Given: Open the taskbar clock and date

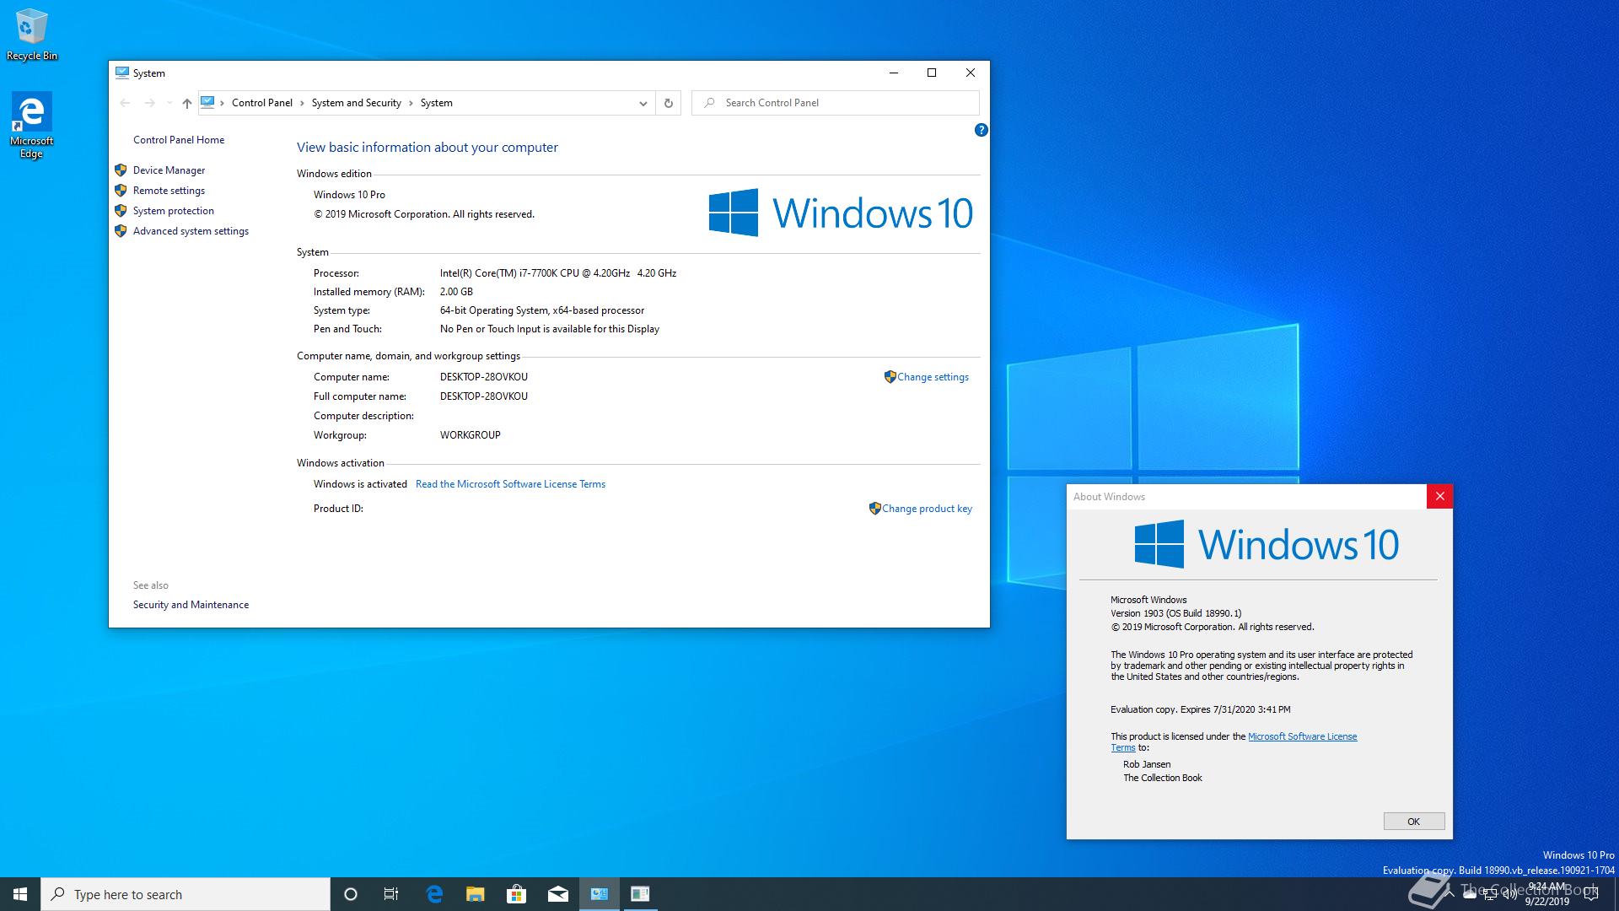Looking at the screenshot, I should click(x=1546, y=894).
